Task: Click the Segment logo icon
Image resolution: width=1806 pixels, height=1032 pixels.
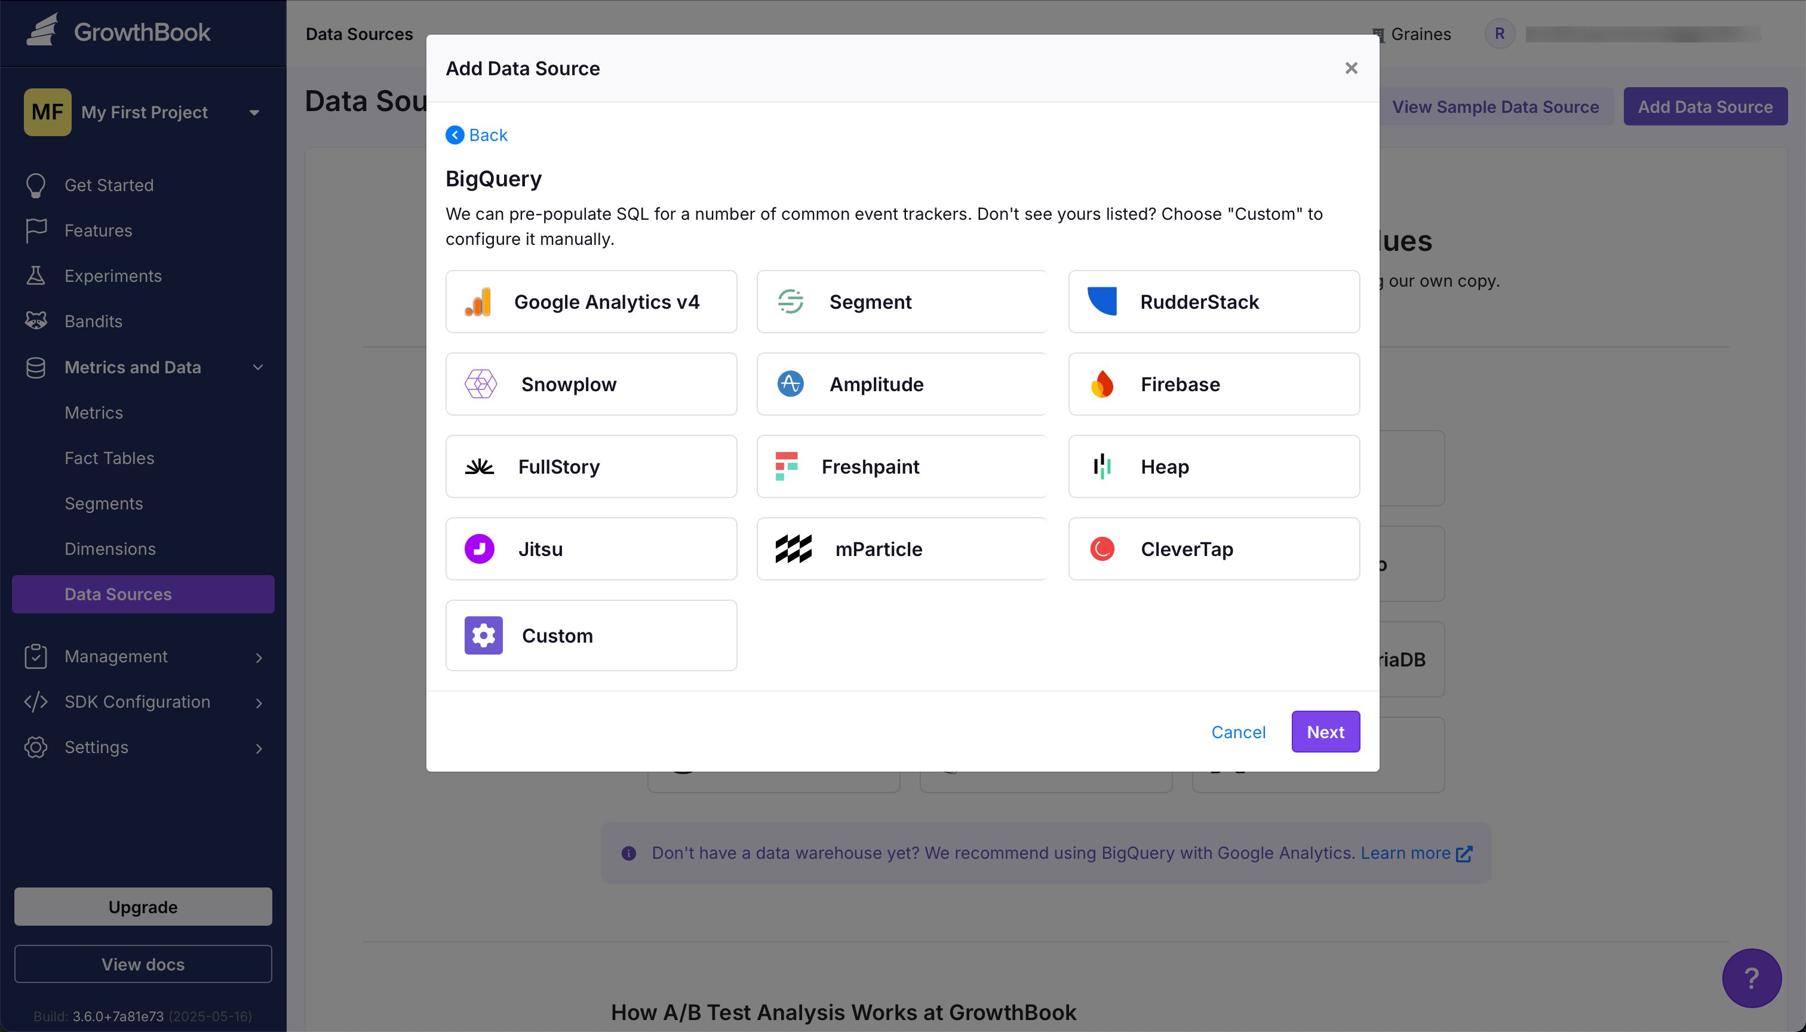Action: (x=790, y=302)
